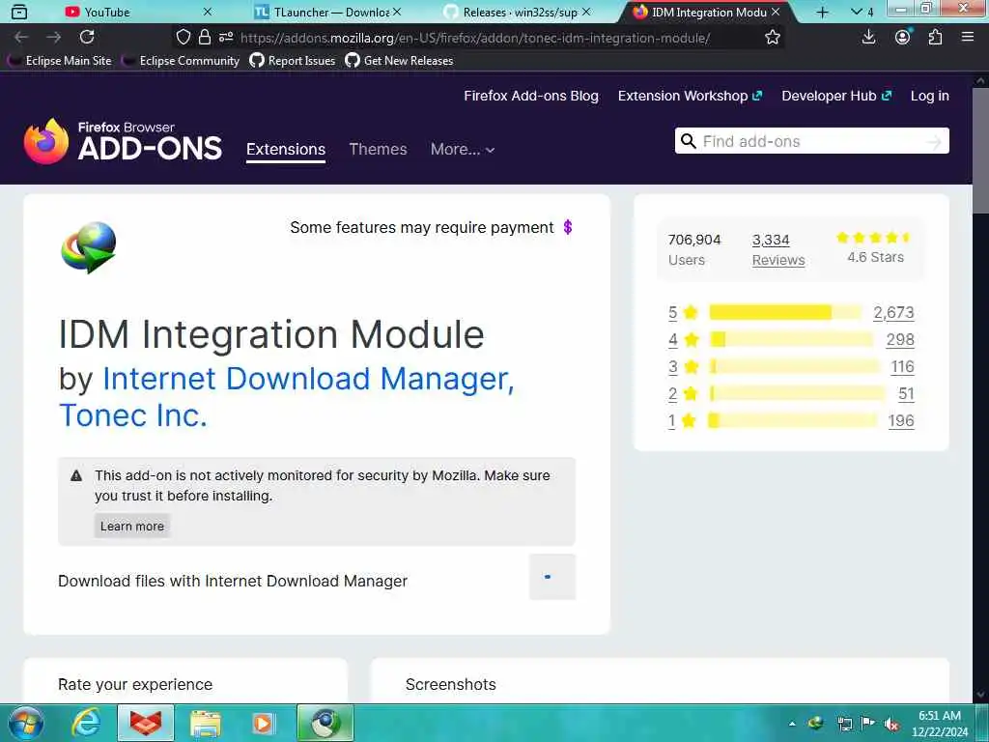Launch Internet Explorer from taskbar
989x742 pixels.
coord(86,723)
